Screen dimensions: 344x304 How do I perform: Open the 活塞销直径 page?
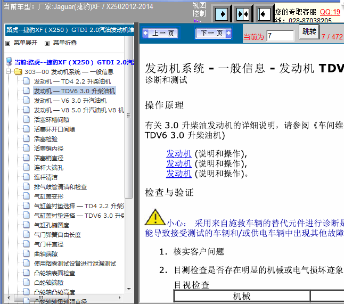[x=48, y=158]
